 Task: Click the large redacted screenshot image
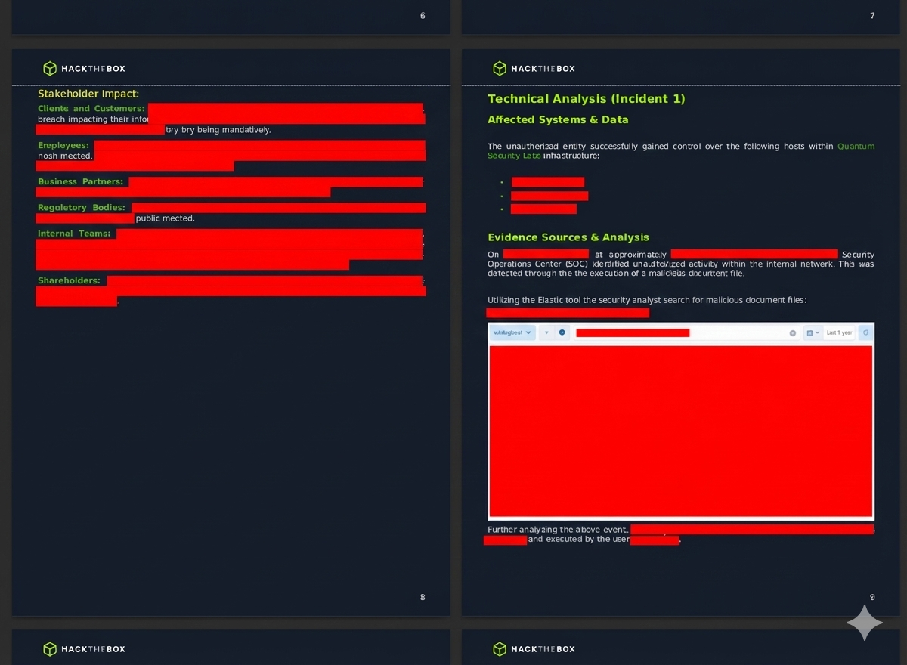pyautogui.click(x=680, y=431)
